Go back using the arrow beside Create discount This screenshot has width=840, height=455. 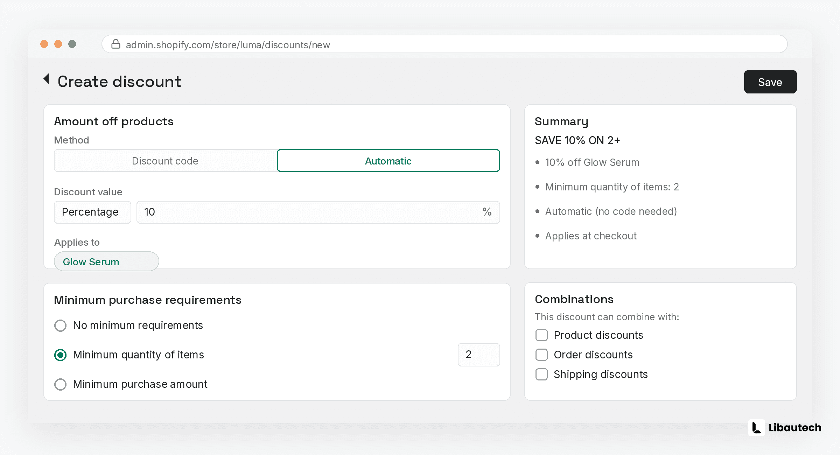pos(46,79)
